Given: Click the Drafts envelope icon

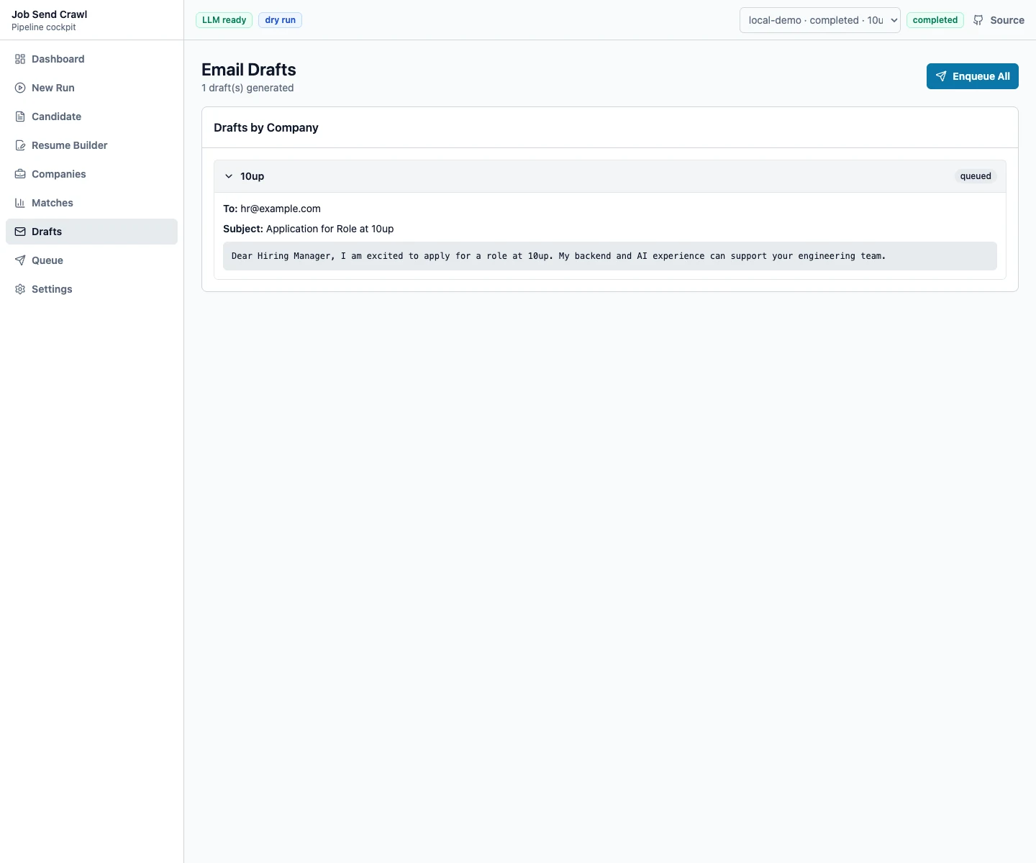Looking at the screenshot, I should click(20, 232).
